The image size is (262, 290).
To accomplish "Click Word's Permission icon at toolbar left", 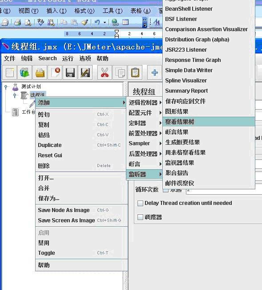I will click(5, 22).
